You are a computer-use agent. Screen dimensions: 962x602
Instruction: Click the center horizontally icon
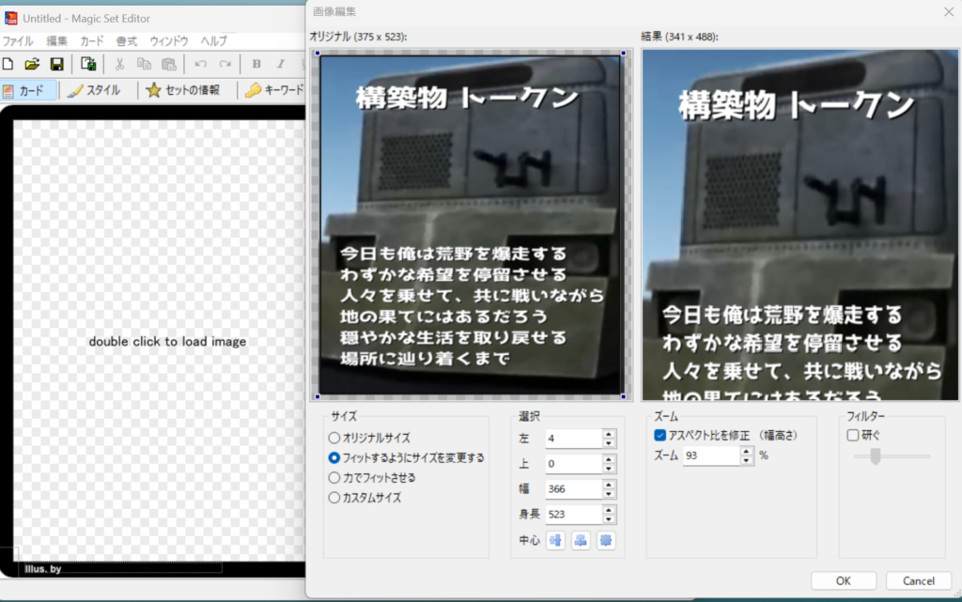555,540
